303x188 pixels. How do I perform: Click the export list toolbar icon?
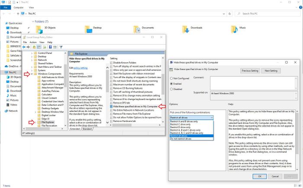[44, 47]
